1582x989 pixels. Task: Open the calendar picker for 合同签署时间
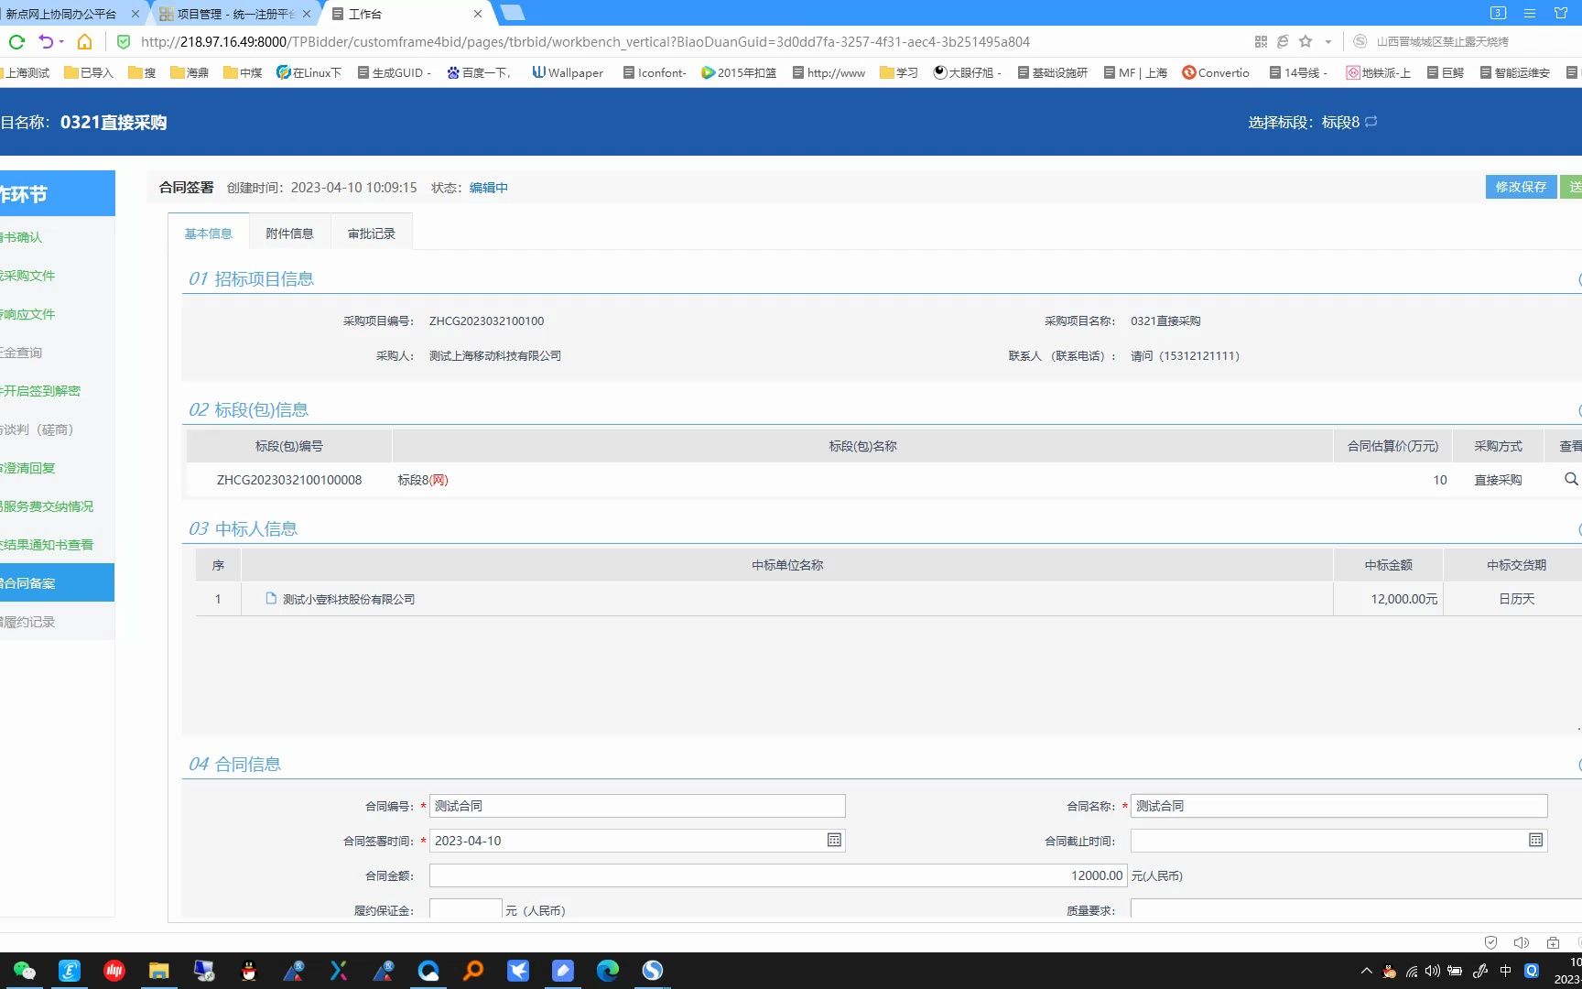[x=834, y=840]
